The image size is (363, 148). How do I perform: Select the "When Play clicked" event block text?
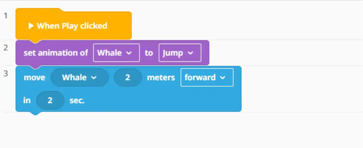[72, 26]
